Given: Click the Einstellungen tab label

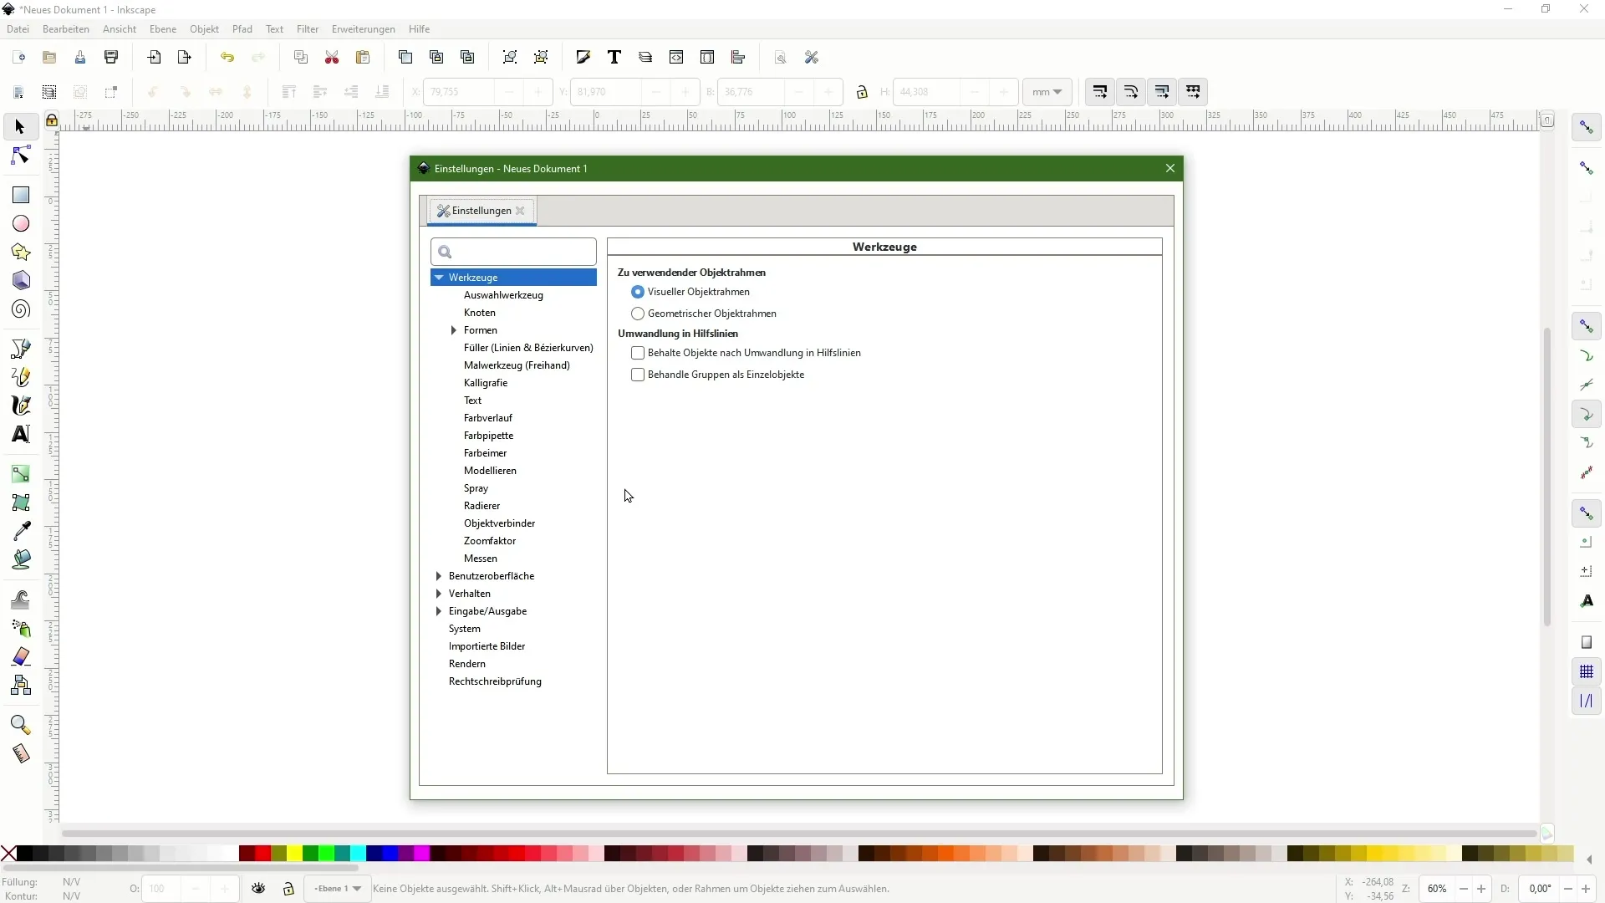Looking at the screenshot, I should pos(481,211).
